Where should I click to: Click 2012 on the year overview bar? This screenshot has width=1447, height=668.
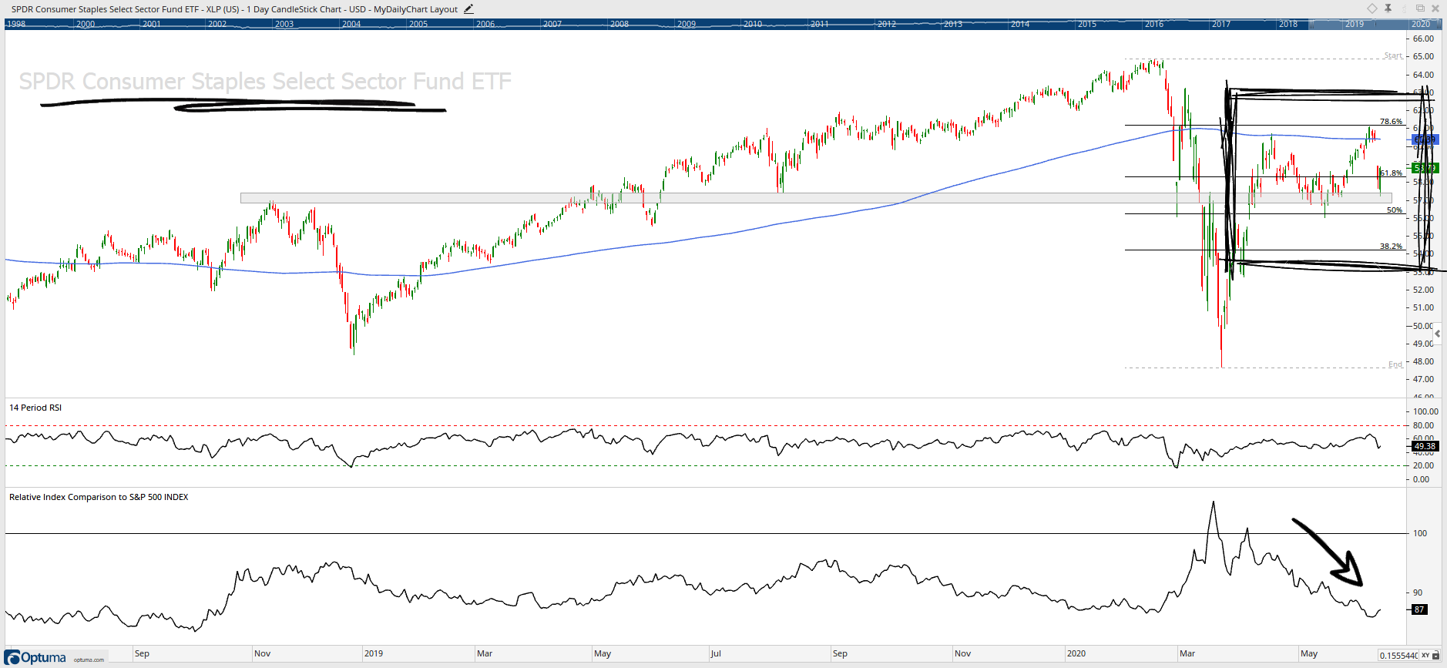tap(887, 24)
